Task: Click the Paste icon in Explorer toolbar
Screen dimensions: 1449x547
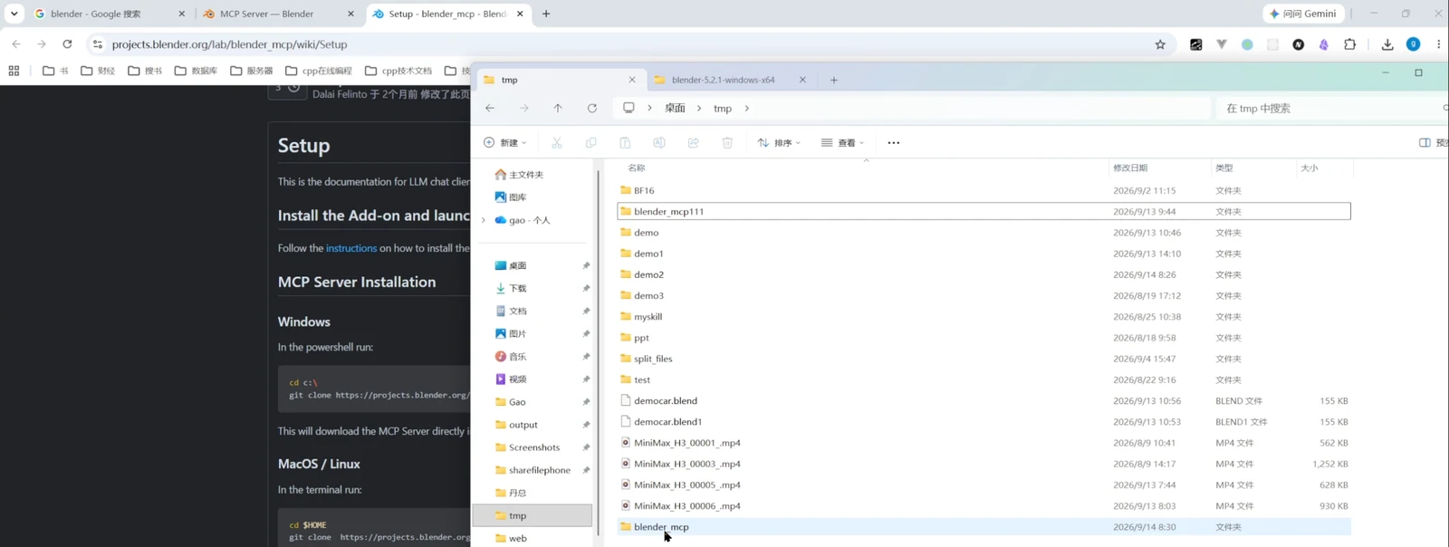Action: tap(625, 143)
